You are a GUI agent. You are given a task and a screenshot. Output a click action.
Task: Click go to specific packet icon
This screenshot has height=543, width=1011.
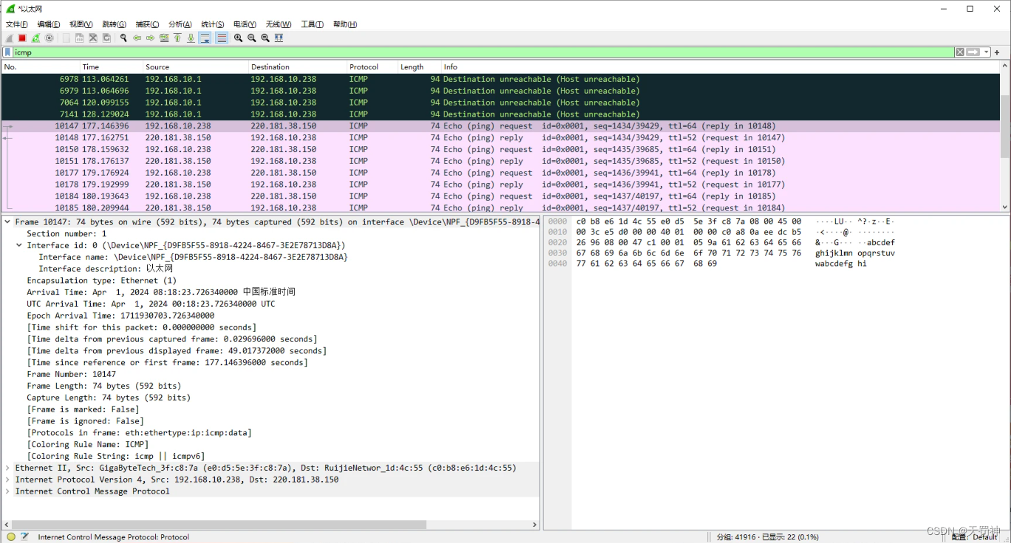coord(164,38)
